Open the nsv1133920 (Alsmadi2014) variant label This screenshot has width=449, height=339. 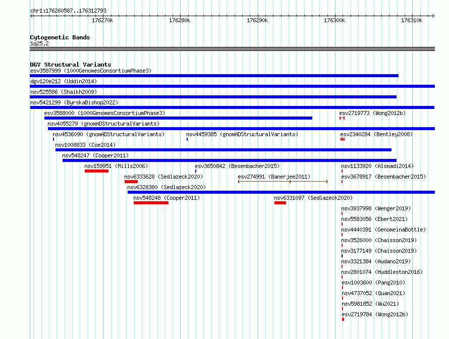point(377,166)
